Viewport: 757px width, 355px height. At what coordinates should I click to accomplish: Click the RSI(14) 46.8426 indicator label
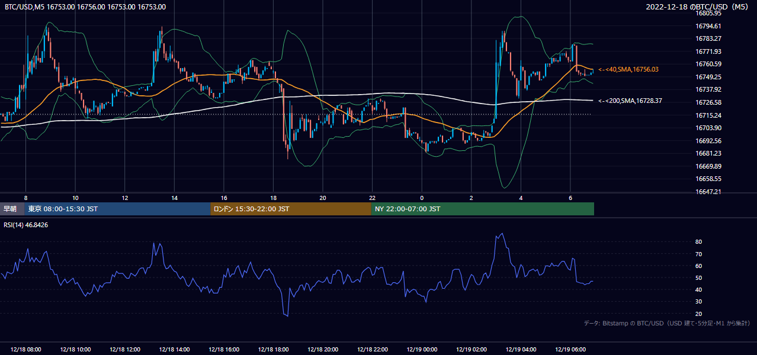coord(26,225)
